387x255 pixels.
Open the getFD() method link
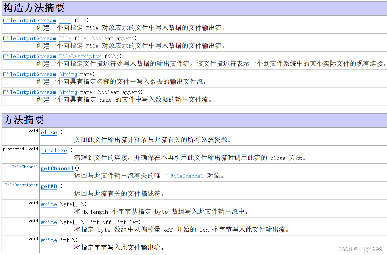click(49, 187)
